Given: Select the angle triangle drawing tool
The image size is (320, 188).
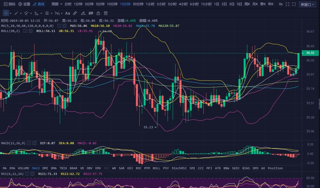Looking at the screenshot, I should point(37,13).
